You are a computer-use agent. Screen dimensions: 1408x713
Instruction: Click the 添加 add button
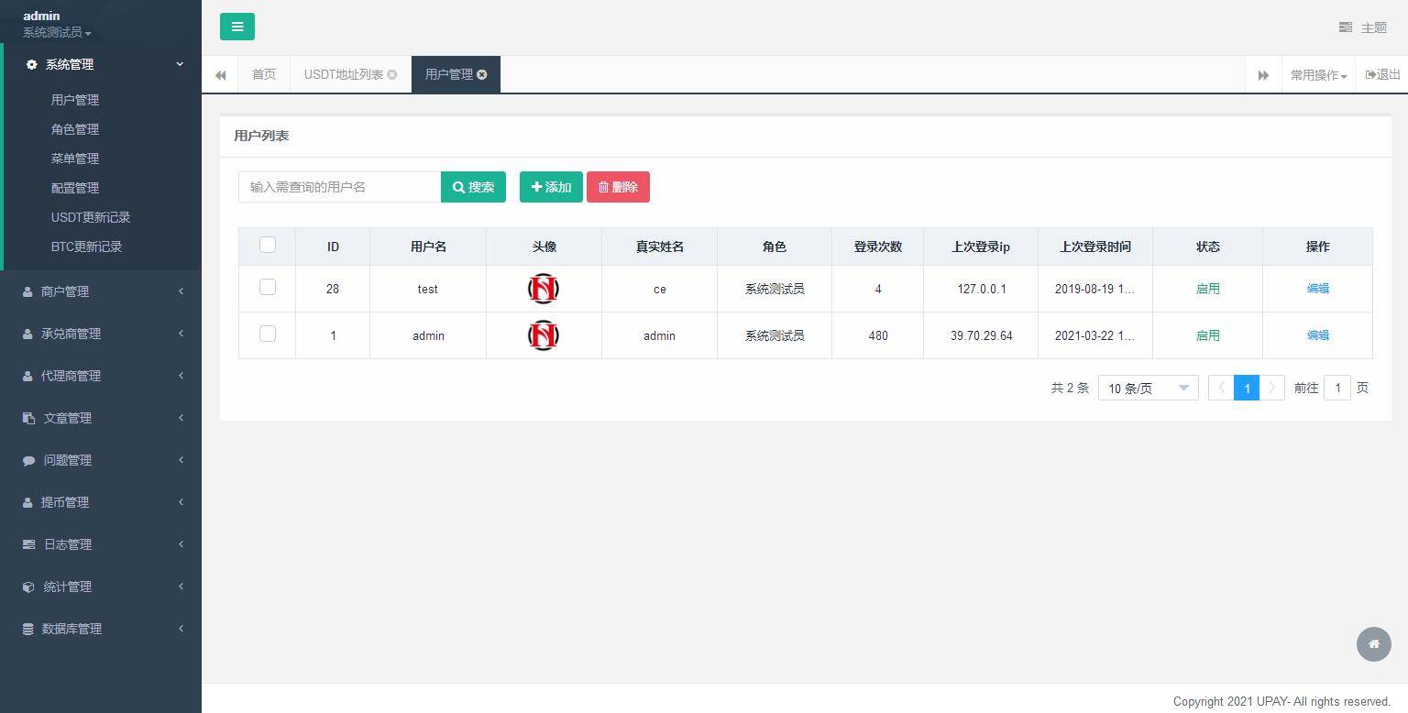pyautogui.click(x=550, y=187)
